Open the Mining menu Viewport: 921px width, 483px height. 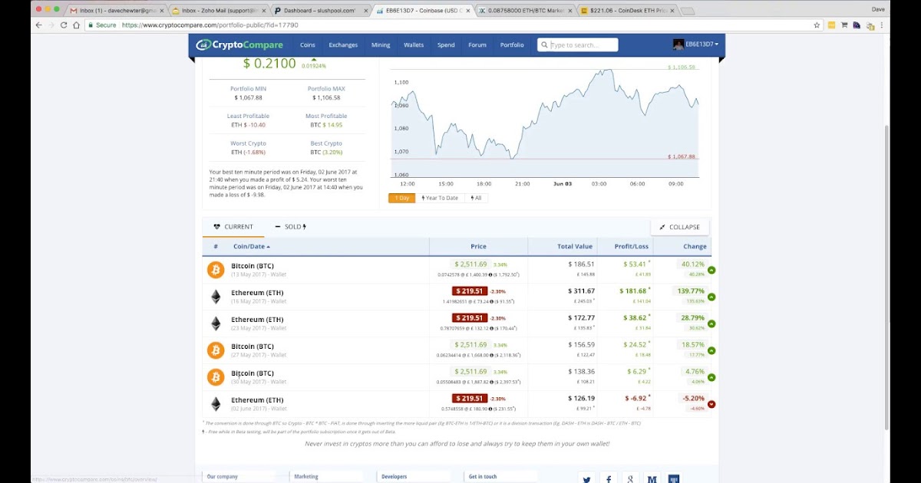pos(381,44)
